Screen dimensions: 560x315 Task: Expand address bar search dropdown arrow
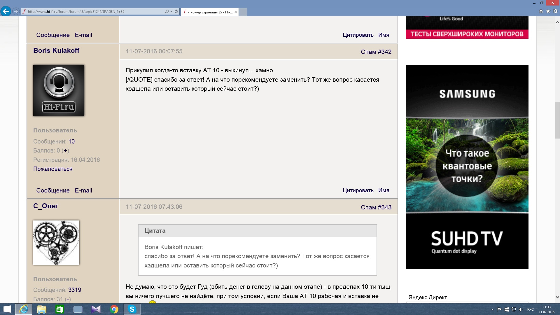[171, 12]
